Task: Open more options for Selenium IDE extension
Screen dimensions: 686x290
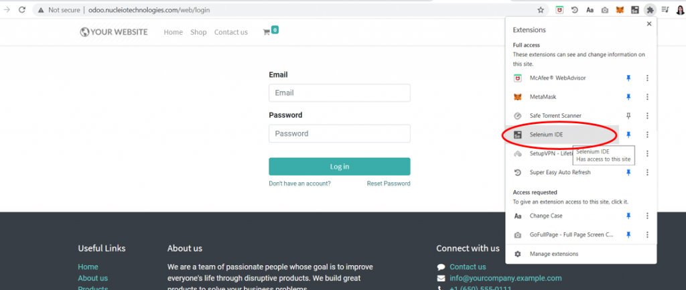Action: (x=648, y=135)
